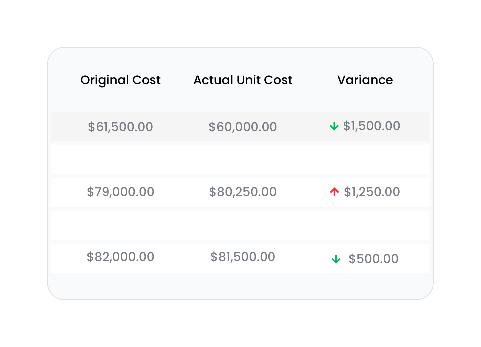Click the green down arrow beside $500.00
Image resolution: width=481 pixels, height=347 pixels.
(x=336, y=259)
